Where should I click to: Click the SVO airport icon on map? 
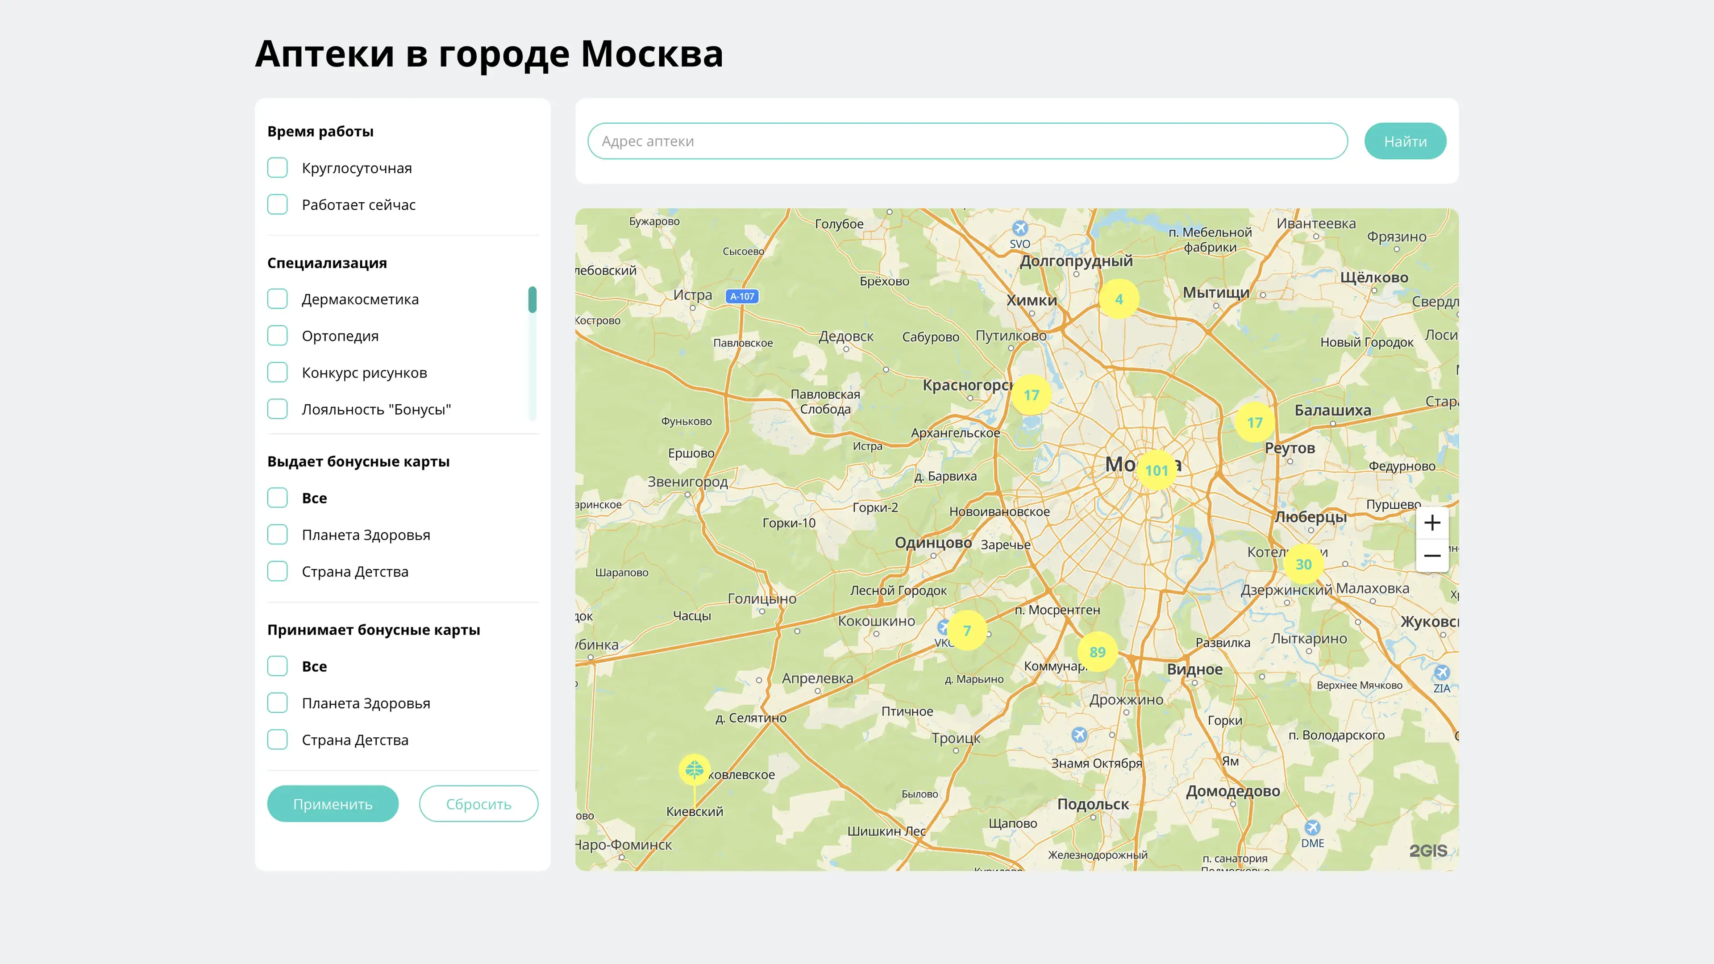[1020, 228]
